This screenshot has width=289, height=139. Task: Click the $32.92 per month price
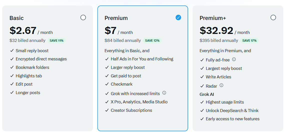point(216,31)
